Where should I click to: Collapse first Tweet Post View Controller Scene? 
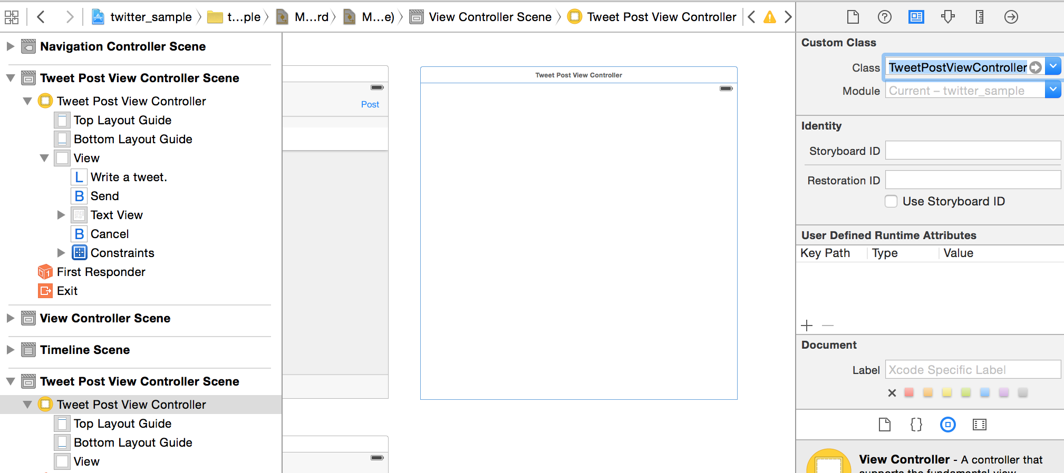(10, 78)
